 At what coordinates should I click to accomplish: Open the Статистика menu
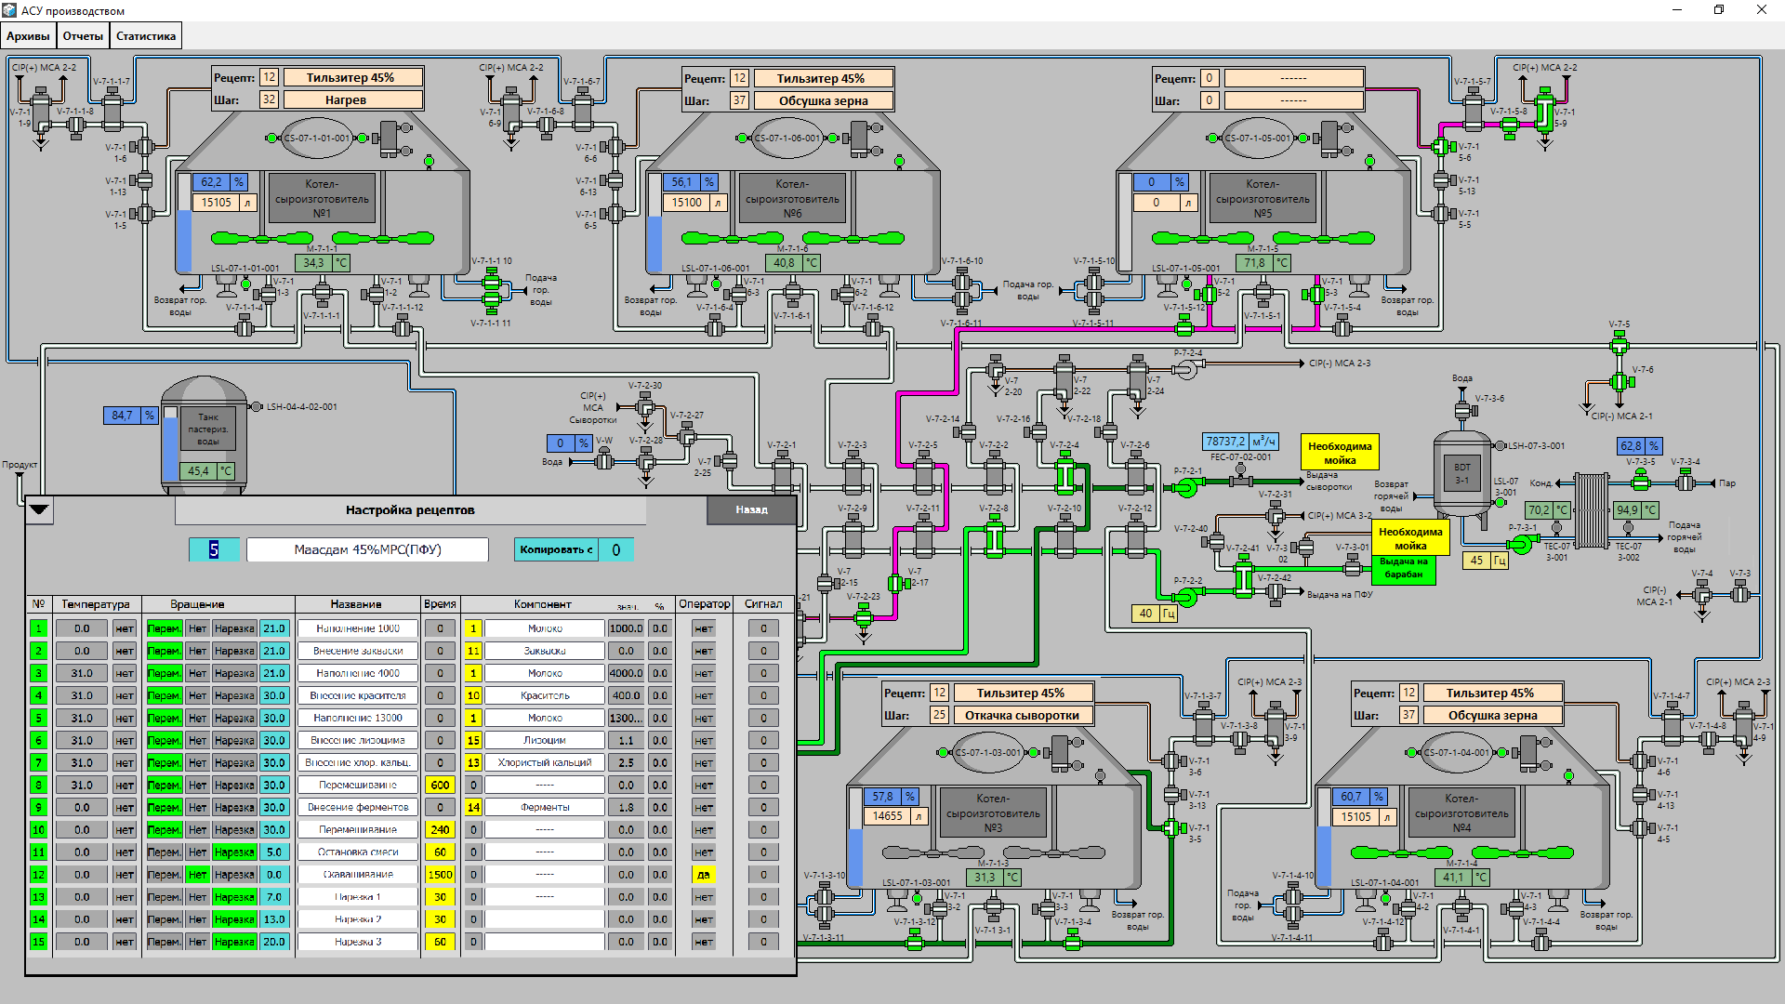coord(145,36)
